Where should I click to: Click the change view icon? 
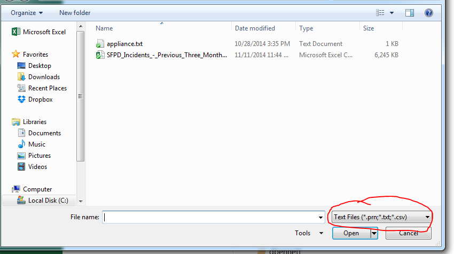[380, 13]
